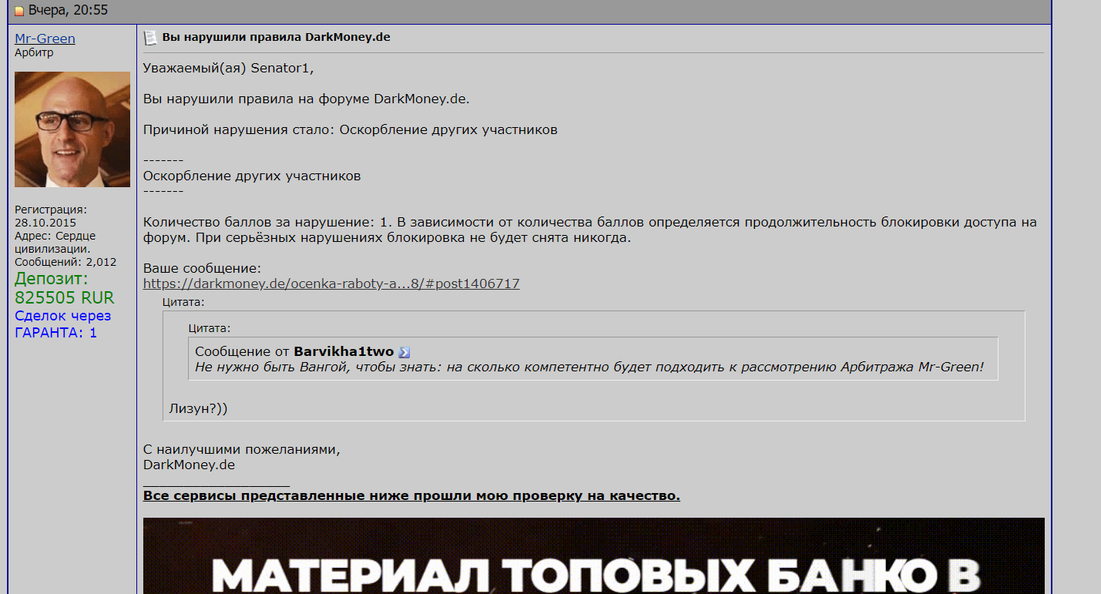Click Mr-Green's avatar photo
This screenshot has width=1101, height=594.
click(x=72, y=129)
